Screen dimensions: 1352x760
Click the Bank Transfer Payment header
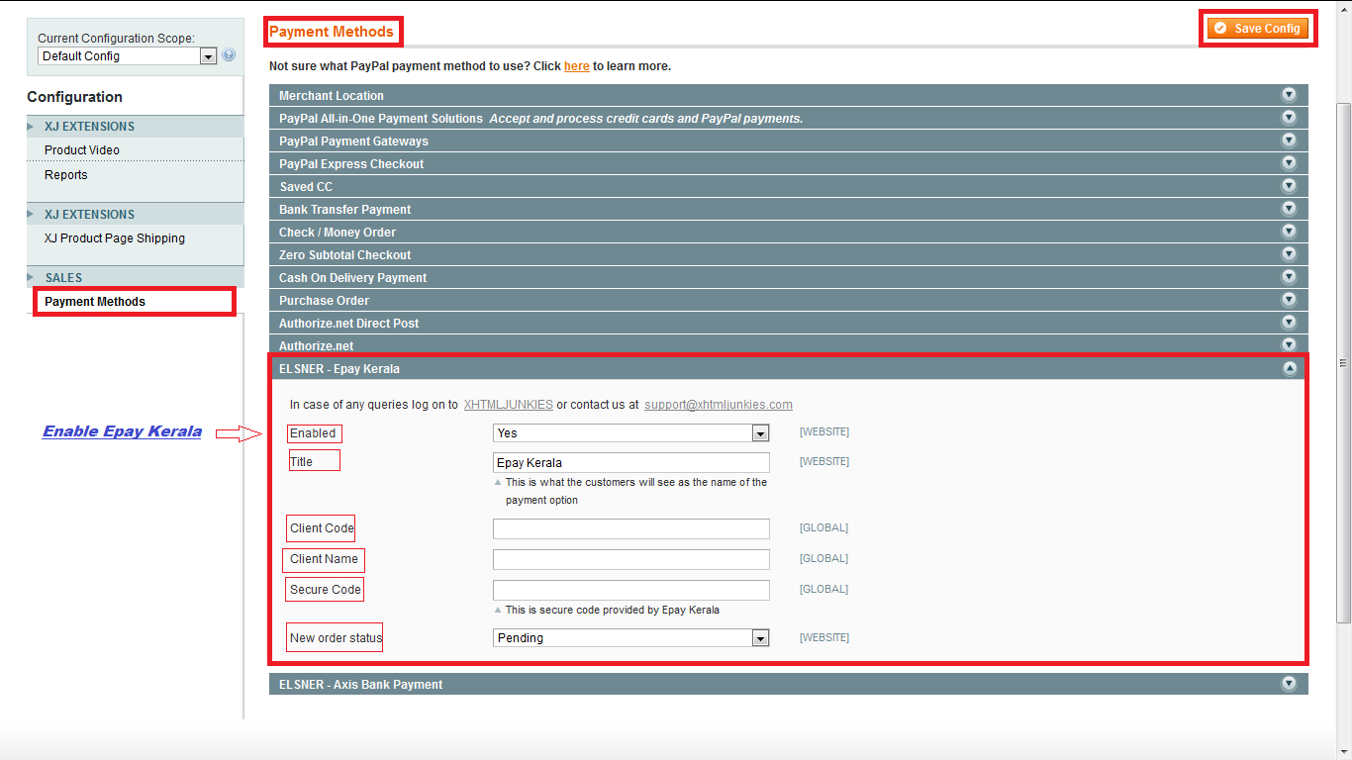(x=789, y=209)
